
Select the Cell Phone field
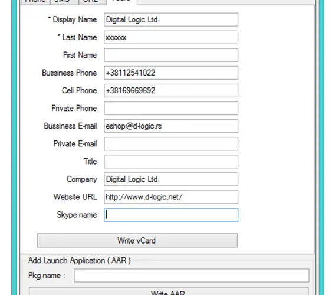(x=171, y=91)
